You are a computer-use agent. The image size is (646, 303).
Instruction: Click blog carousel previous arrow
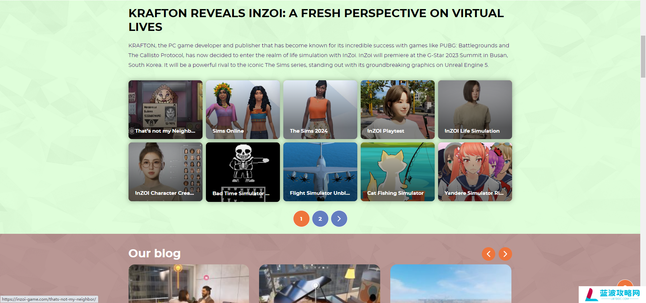point(488,254)
